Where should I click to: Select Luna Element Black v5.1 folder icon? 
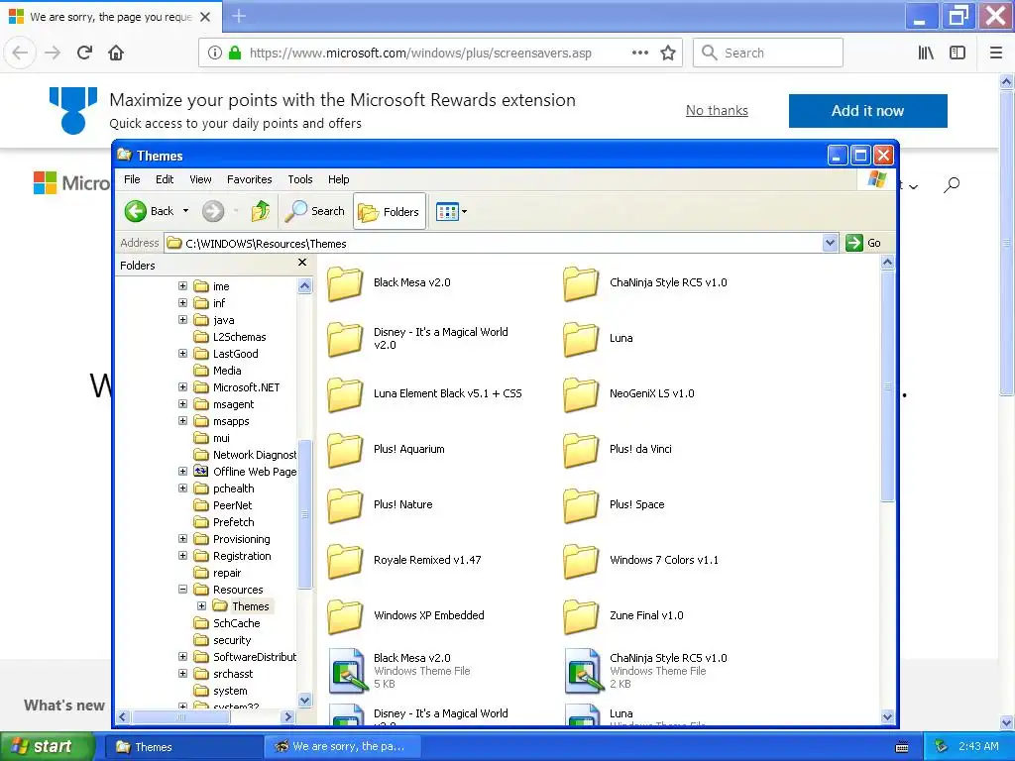pos(344,394)
